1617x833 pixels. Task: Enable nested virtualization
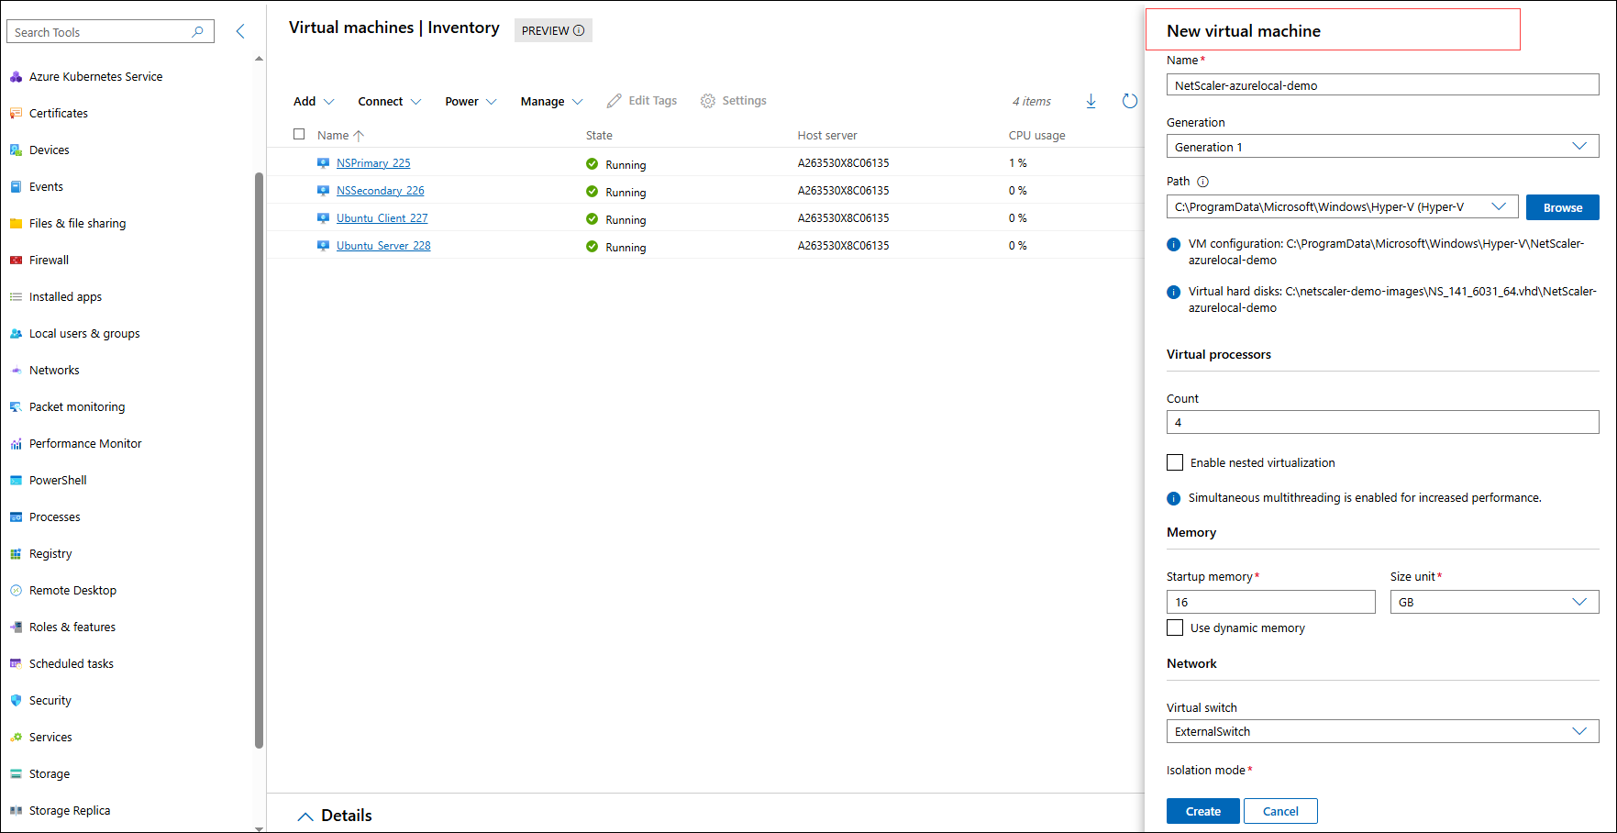click(1175, 462)
